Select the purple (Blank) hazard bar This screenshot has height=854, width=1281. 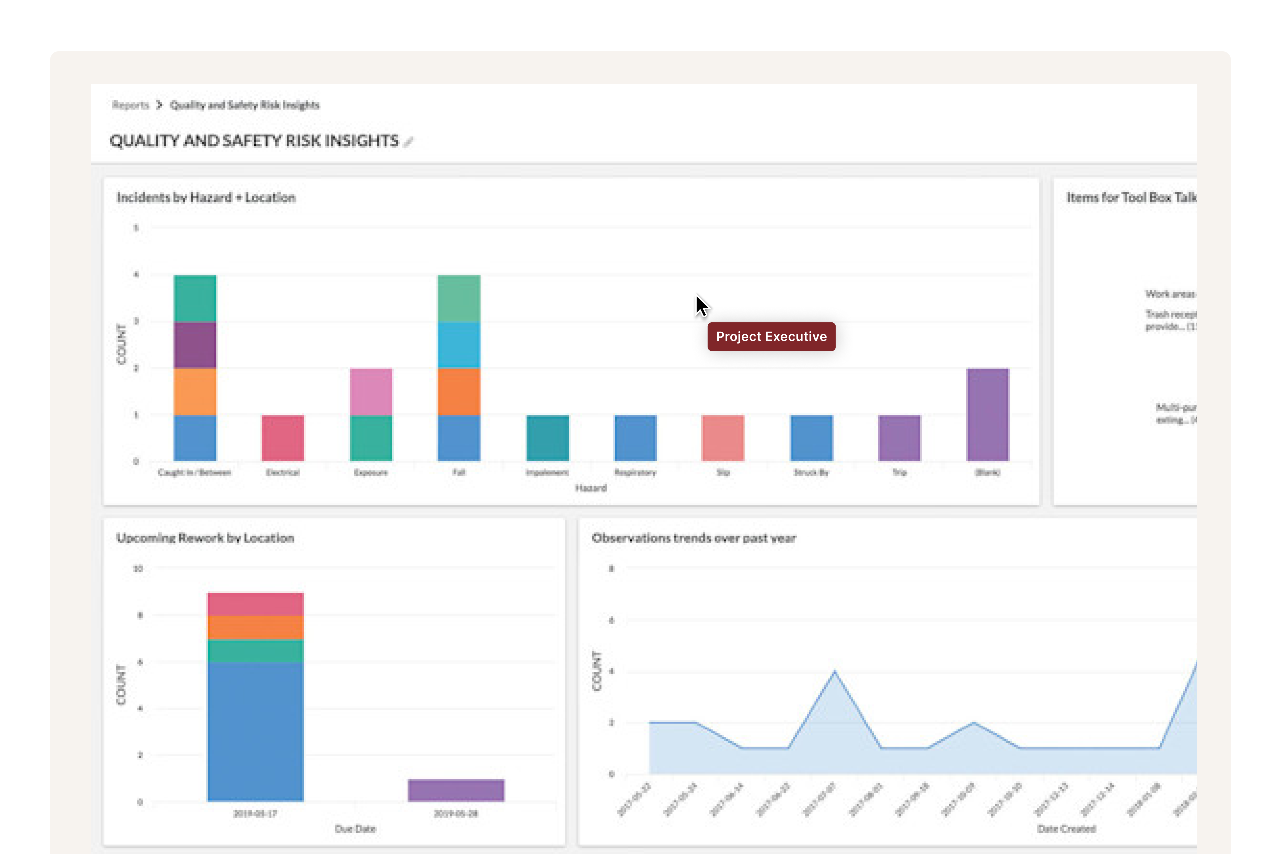(987, 414)
